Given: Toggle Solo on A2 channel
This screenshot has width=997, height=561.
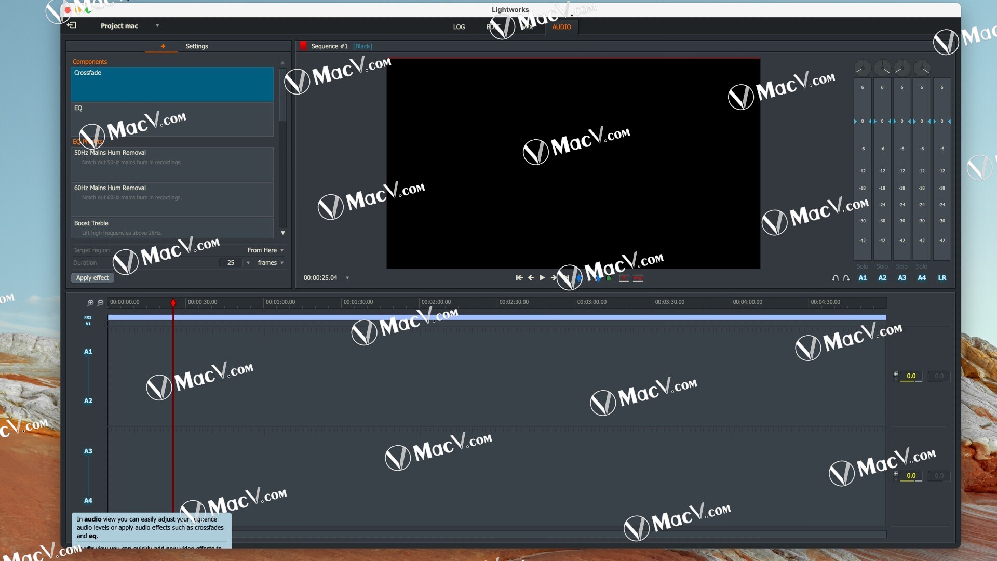Looking at the screenshot, I should tap(883, 266).
